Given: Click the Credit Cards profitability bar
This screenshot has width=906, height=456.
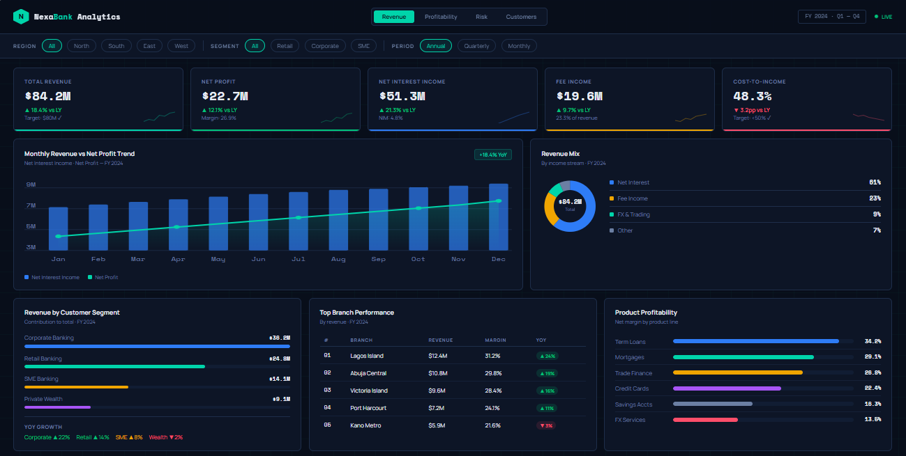Looking at the screenshot, I should pos(763,388).
